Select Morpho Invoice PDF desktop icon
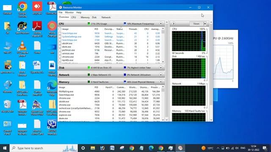 (x=22, y=108)
